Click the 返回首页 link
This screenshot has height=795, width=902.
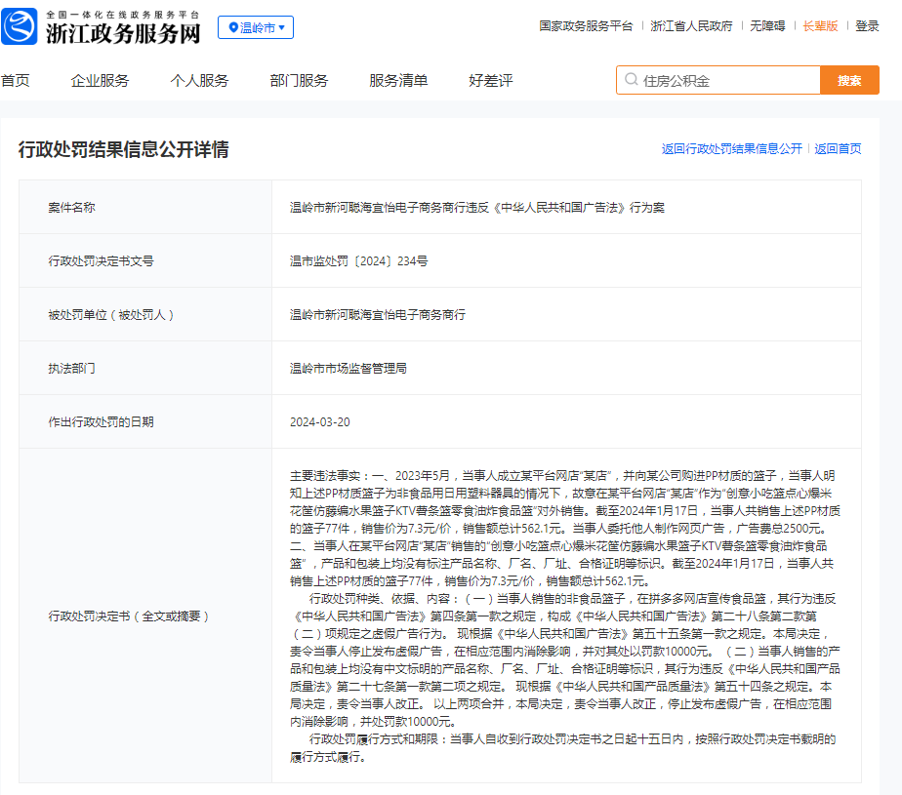(x=838, y=149)
